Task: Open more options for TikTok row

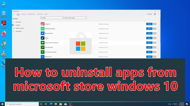Action: [155, 38]
